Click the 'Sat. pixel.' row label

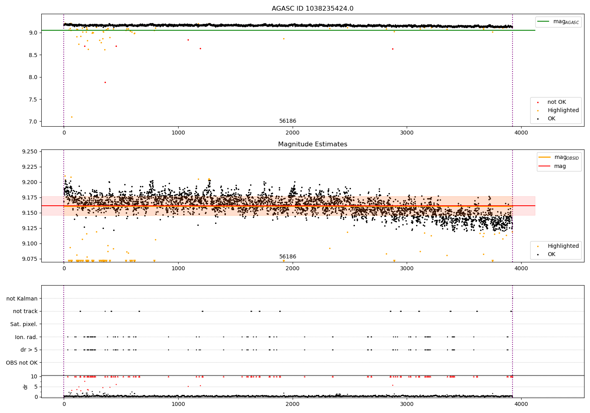pos(24,324)
